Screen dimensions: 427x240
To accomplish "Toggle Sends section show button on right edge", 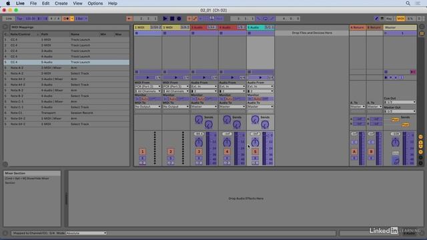I will 420,142.
